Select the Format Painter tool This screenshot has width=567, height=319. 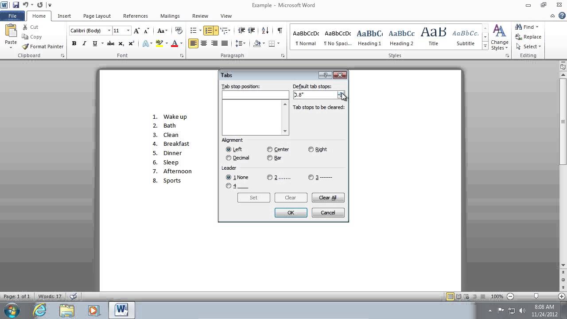click(43, 47)
